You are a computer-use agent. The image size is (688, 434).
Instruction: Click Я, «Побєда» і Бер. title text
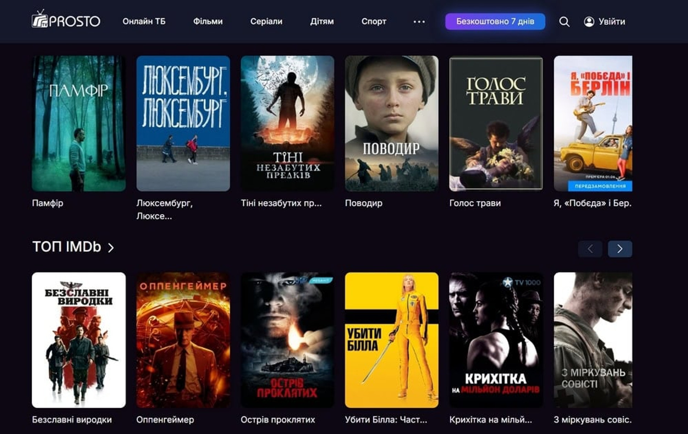593,203
